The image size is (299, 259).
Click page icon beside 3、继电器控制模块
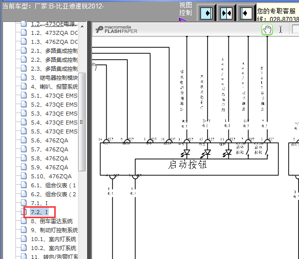(x=24, y=77)
